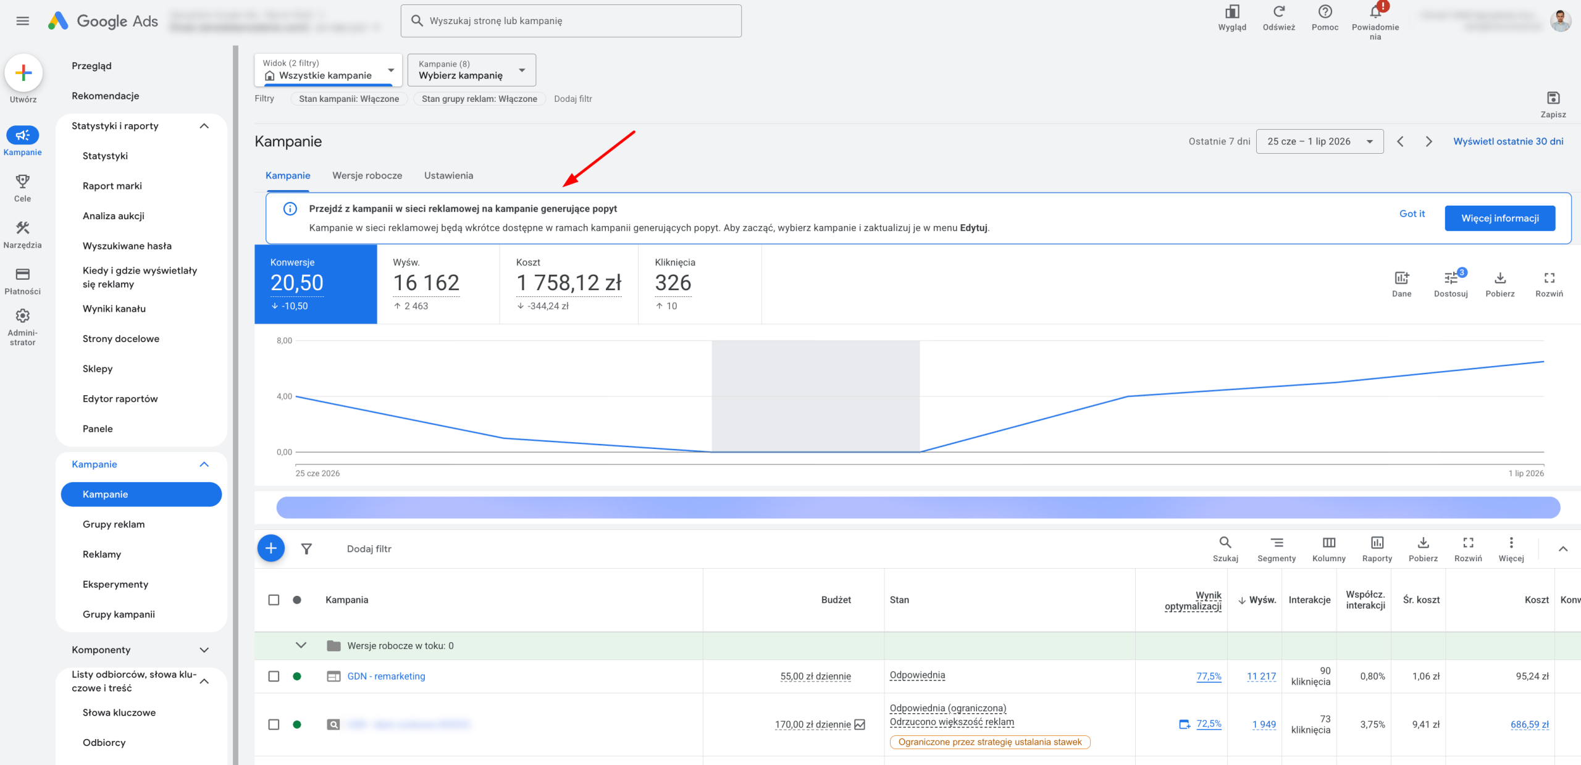Click Wyświetl ostatnie 30 dni link
The height and width of the screenshot is (765, 1581).
[x=1508, y=141]
